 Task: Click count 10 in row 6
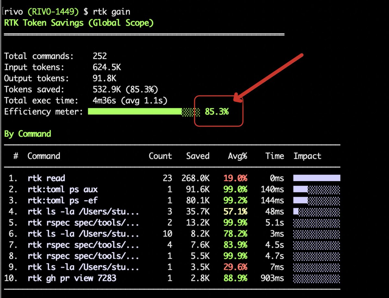167,234
